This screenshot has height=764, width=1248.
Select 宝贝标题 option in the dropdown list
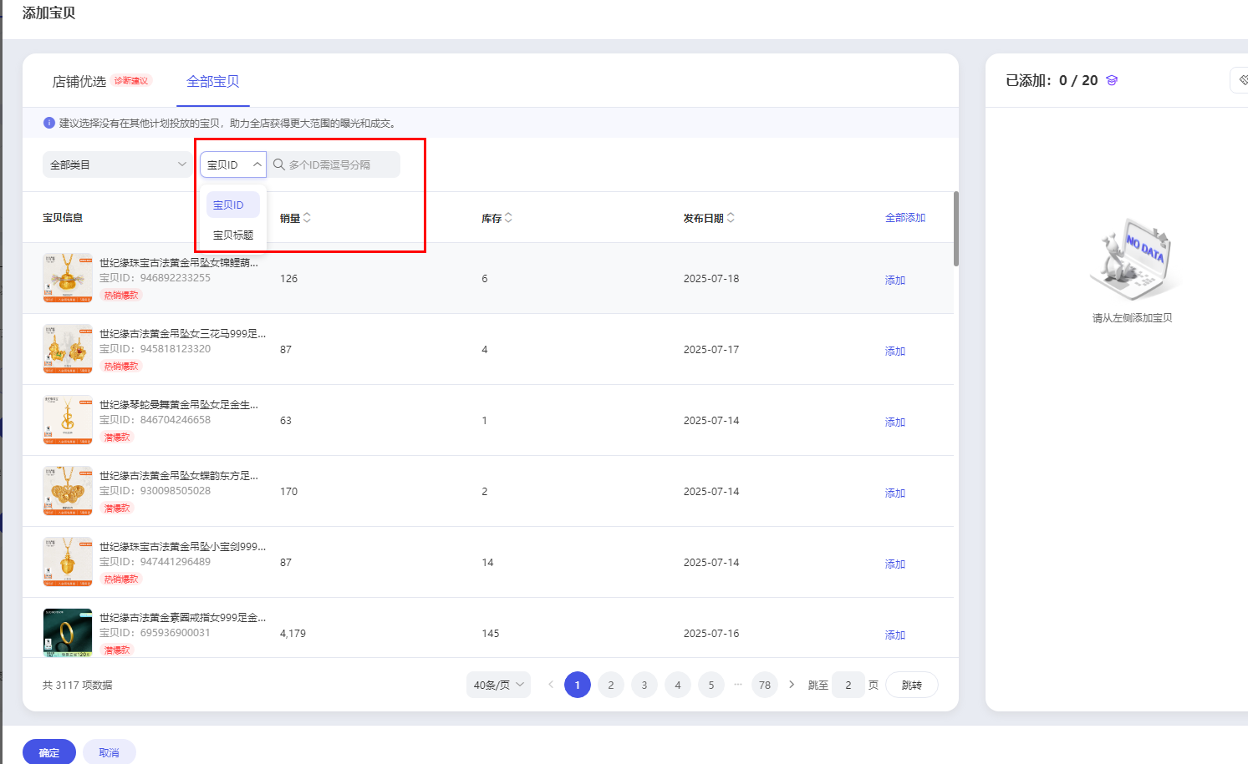(233, 235)
